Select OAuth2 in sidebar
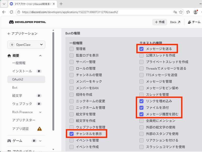 (26, 79)
